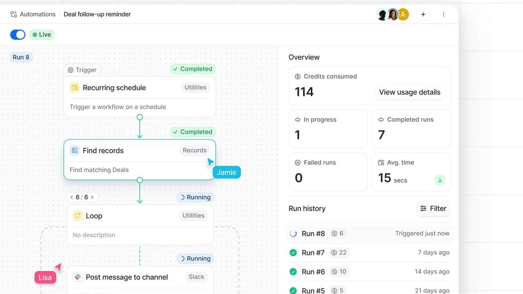
Task: Open View usage details
Action: point(410,92)
